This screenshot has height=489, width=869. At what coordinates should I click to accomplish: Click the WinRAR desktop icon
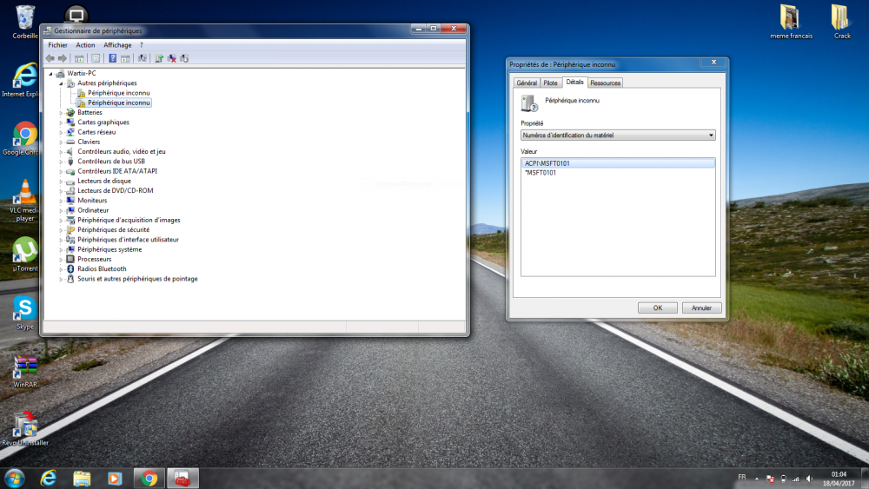click(25, 371)
